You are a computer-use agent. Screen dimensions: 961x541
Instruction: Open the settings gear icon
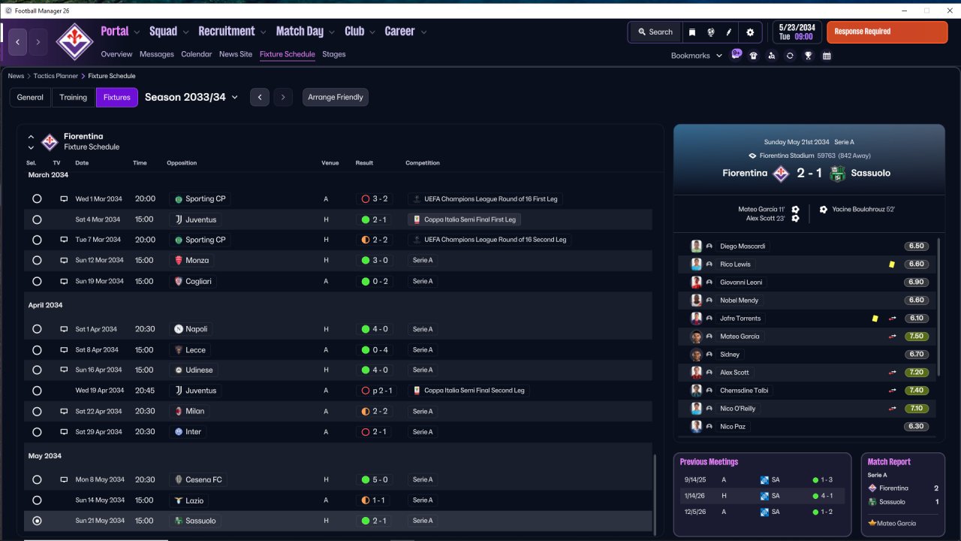point(750,32)
